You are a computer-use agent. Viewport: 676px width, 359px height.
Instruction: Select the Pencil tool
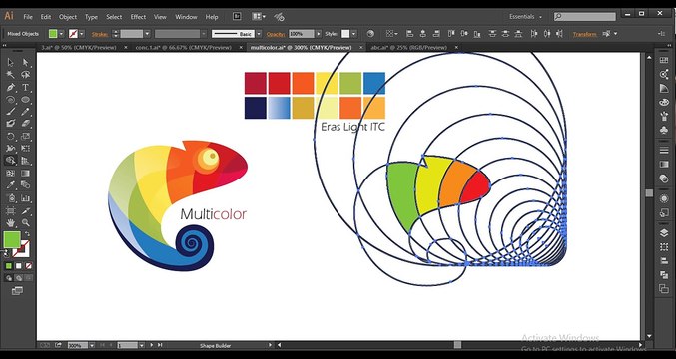coord(25,112)
